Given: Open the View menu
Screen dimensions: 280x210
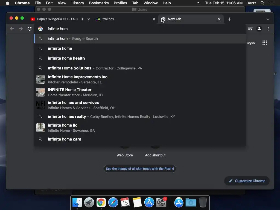Looking at the screenshot, I should [62, 3].
